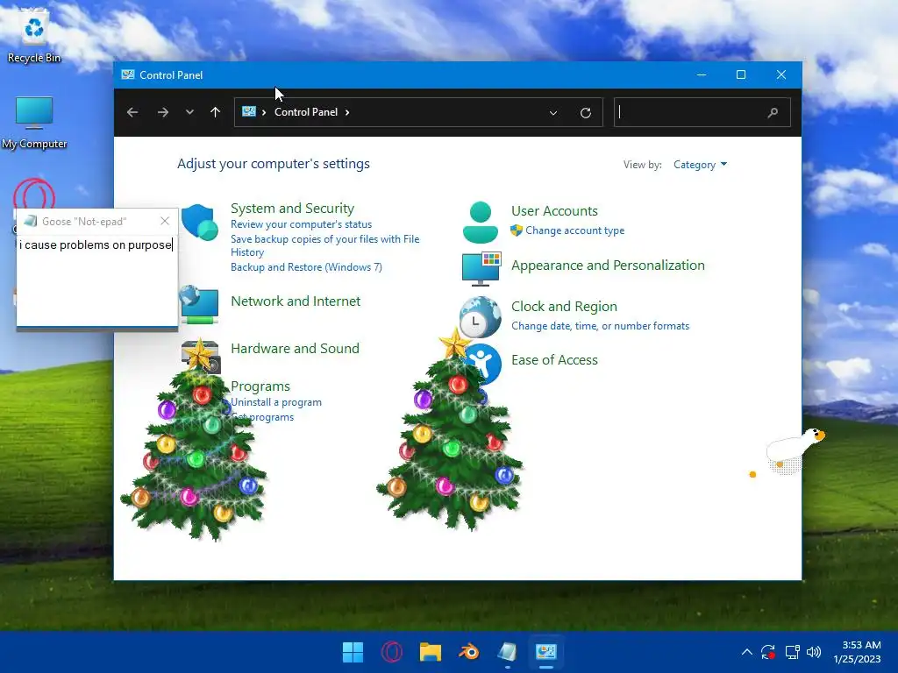Screen dimensions: 898x673
Task: Open the recent locations chevron dropdown
Action: [x=189, y=112]
